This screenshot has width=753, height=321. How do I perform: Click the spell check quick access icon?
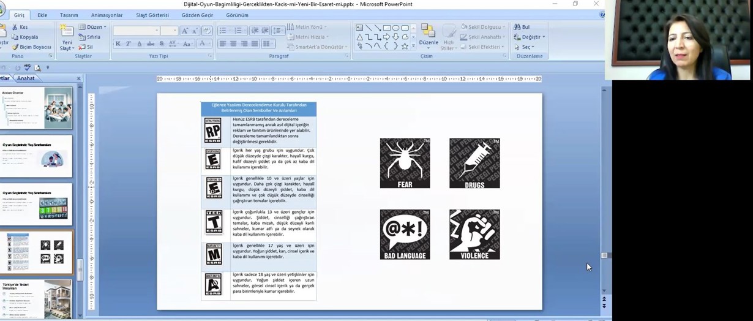pyautogui.click(x=27, y=67)
